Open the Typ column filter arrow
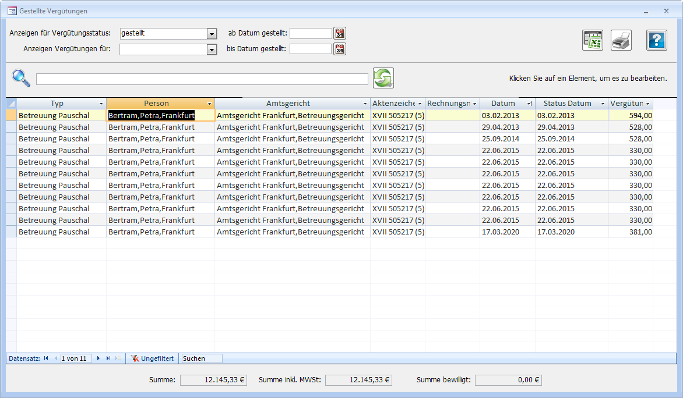This screenshot has height=398, width=683. pos(101,104)
